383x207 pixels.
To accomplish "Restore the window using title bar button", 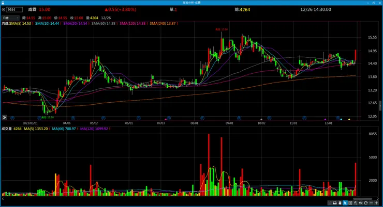I will tap(374, 3).
